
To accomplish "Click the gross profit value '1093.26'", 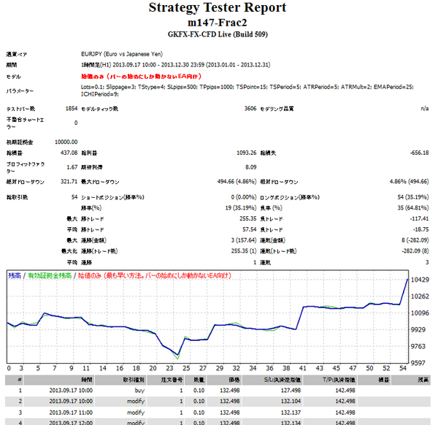I will click(247, 153).
